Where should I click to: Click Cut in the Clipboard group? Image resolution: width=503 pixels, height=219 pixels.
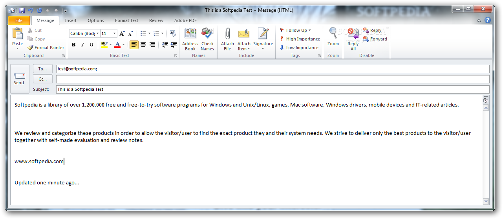click(35, 30)
